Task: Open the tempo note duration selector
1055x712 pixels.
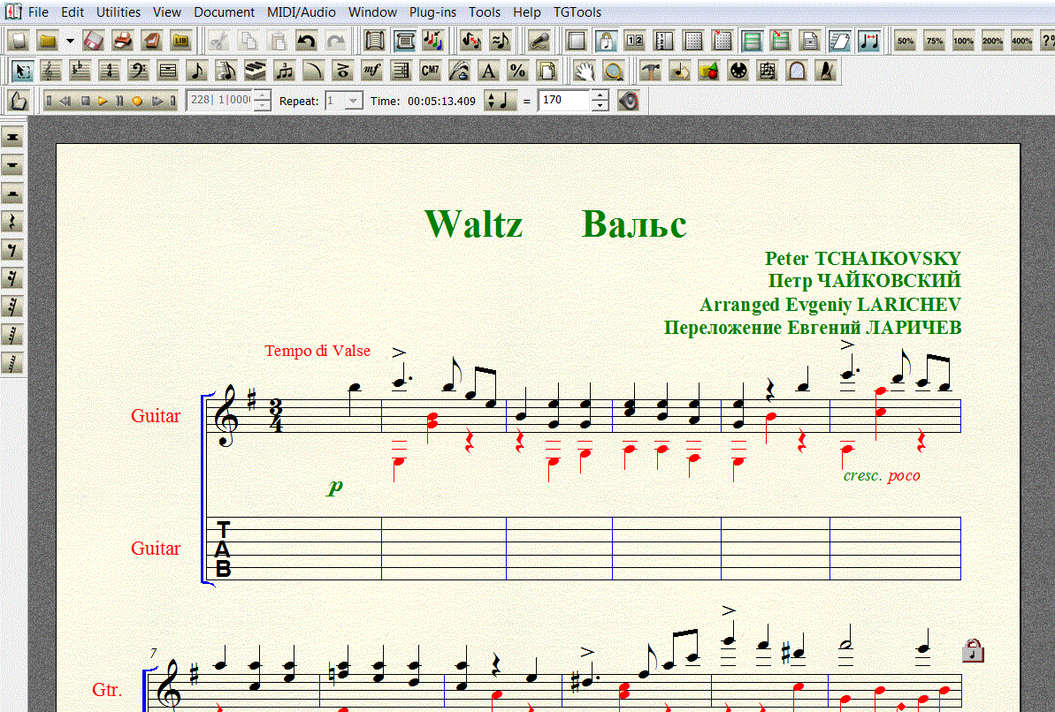Action: (x=501, y=101)
